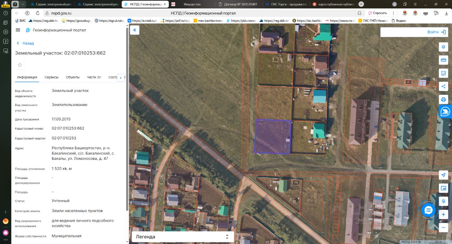Open the tab groups dropdown arrow
The image size is (452, 244).
23,4
